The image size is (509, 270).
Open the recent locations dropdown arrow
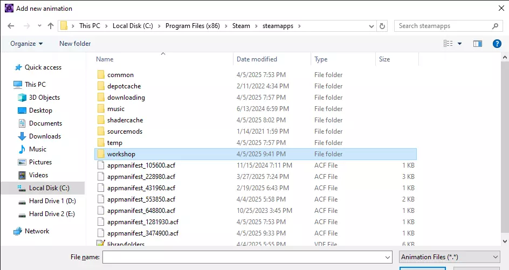(x=39, y=26)
